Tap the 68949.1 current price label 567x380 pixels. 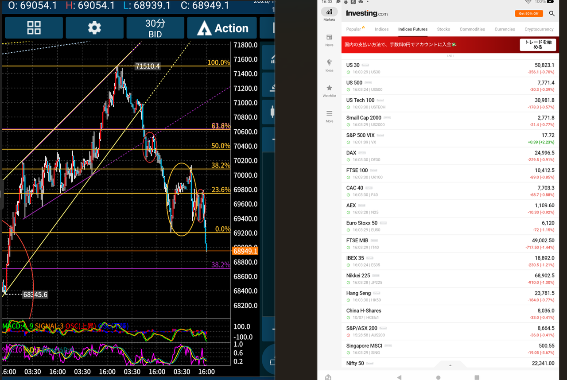pos(245,251)
